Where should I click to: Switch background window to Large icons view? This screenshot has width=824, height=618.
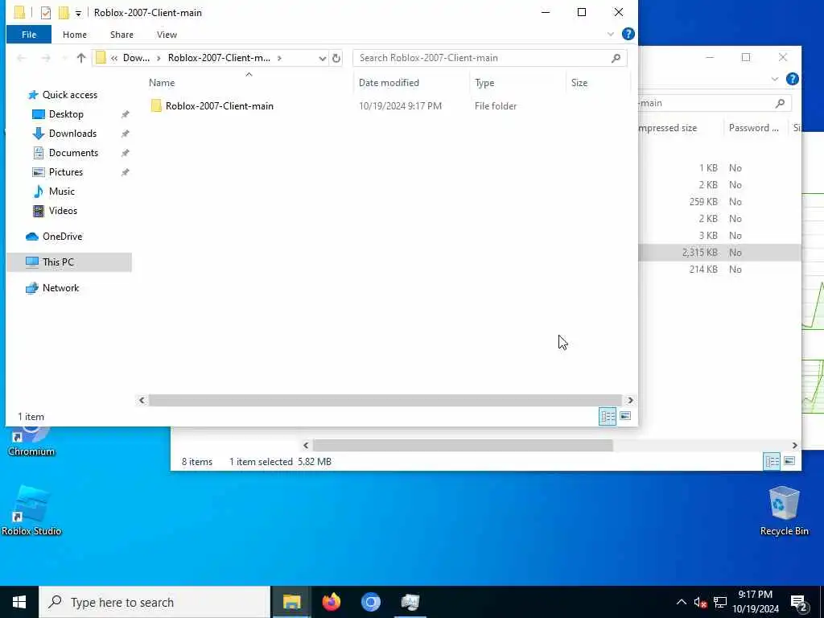tap(789, 461)
